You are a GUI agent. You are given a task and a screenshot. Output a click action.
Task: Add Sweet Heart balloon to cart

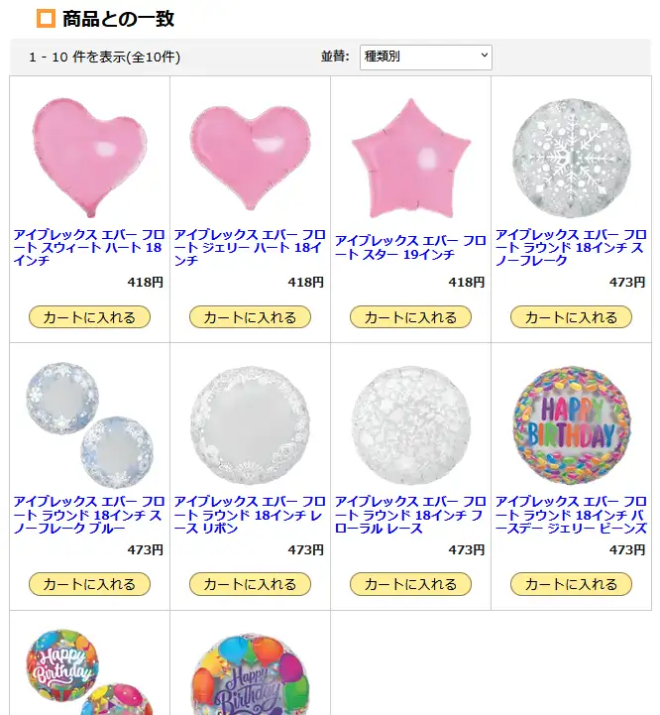(x=89, y=317)
